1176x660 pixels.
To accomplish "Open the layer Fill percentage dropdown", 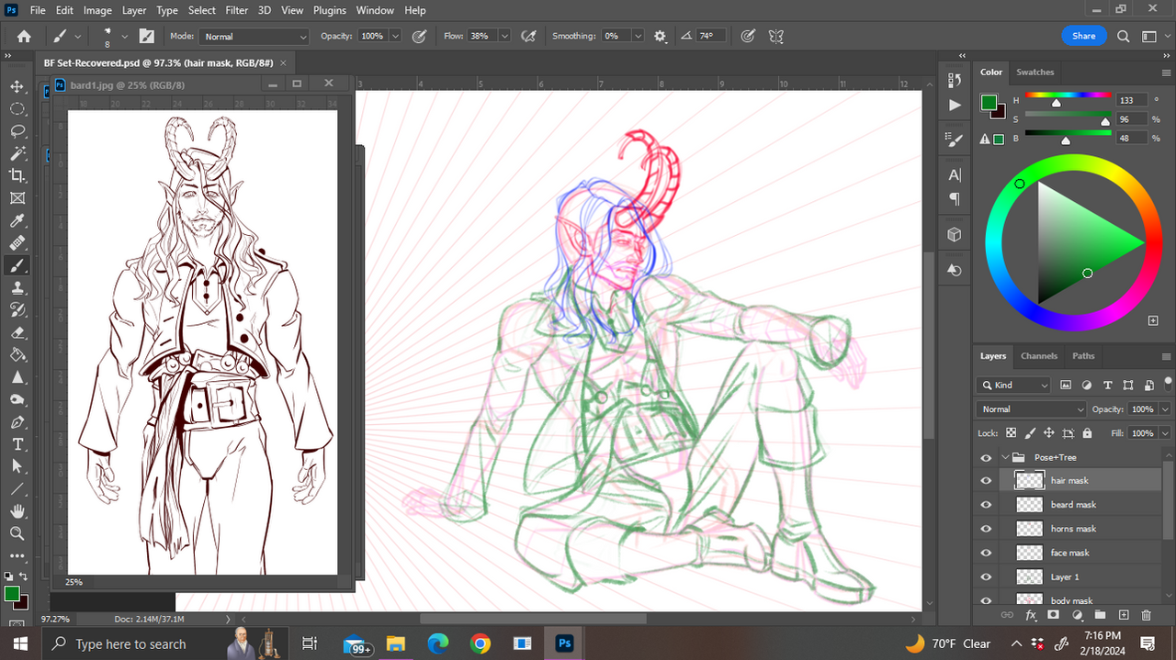I will [1165, 433].
